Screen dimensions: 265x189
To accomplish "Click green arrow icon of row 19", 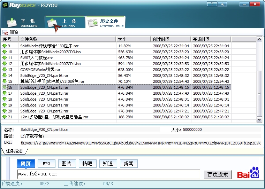I will pos(5,105).
